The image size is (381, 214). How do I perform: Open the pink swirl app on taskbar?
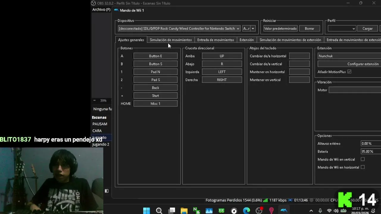click(271, 211)
